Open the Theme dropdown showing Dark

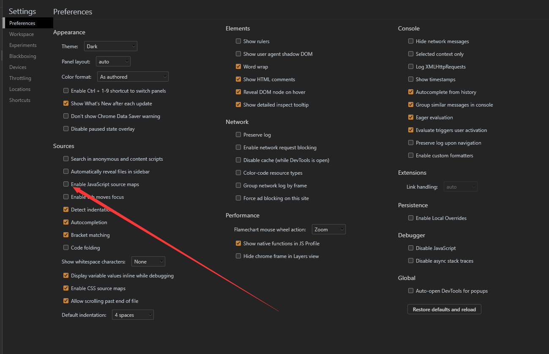click(x=110, y=46)
